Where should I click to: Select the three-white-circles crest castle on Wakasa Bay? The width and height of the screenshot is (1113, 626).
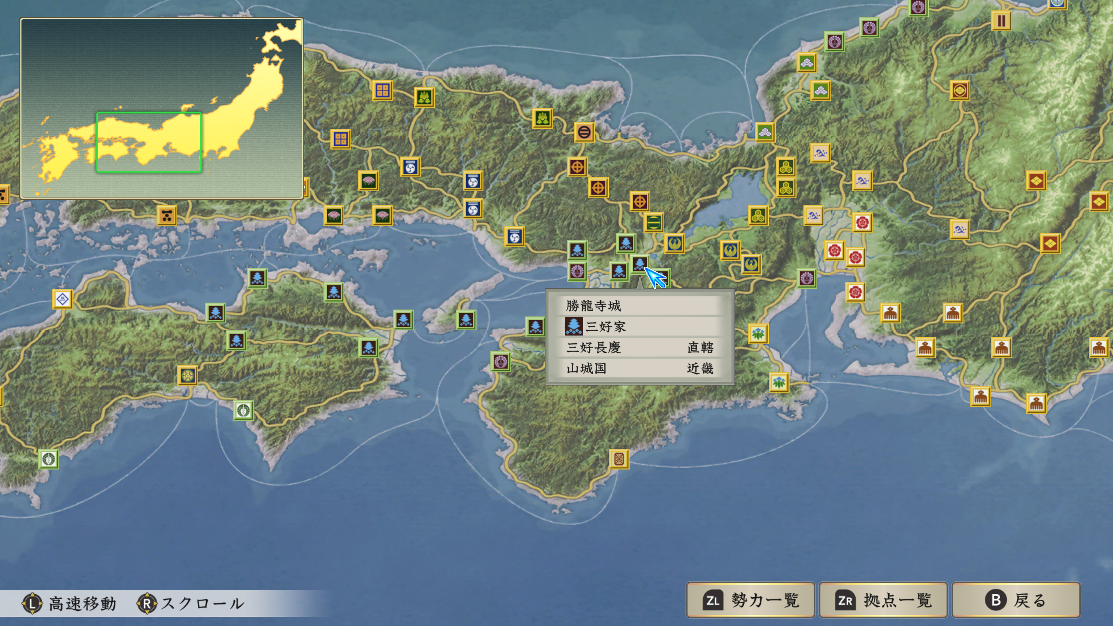click(765, 132)
